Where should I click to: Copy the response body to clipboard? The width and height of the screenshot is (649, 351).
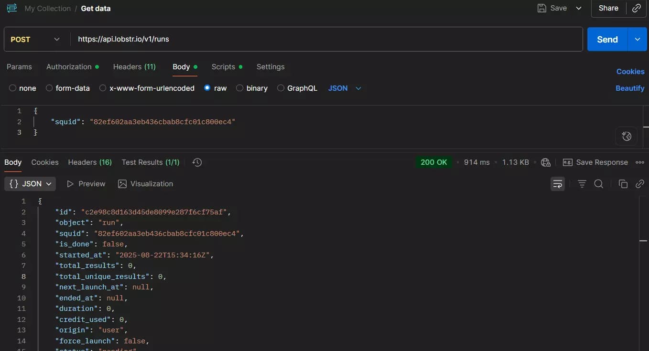point(623,184)
